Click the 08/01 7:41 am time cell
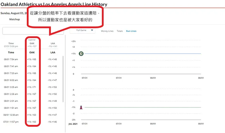Screen dimensions: 225x133 (x=11, y=66)
